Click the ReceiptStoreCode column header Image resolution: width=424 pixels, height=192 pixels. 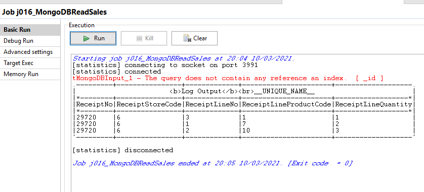pos(149,104)
